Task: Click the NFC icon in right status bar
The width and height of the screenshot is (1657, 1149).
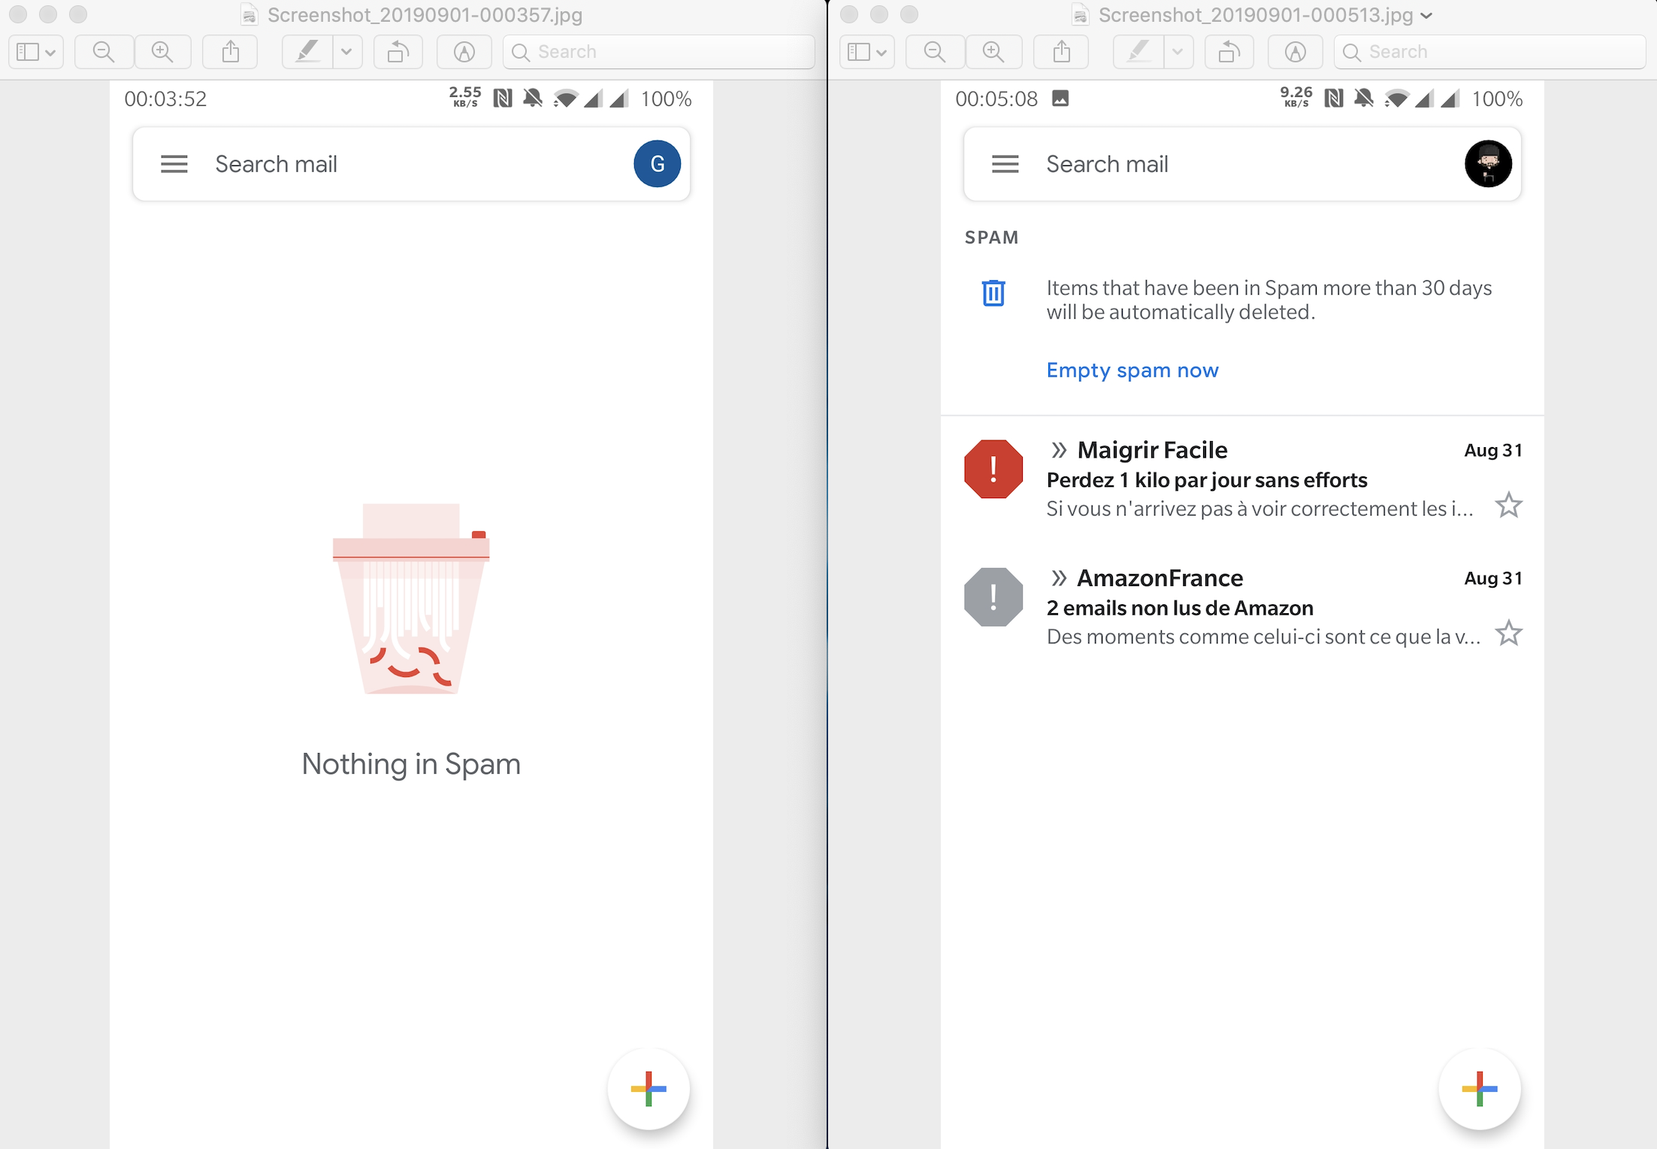Action: (x=1334, y=98)
